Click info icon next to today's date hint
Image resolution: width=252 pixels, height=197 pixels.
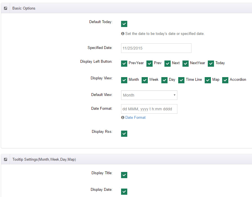point(123,33)
